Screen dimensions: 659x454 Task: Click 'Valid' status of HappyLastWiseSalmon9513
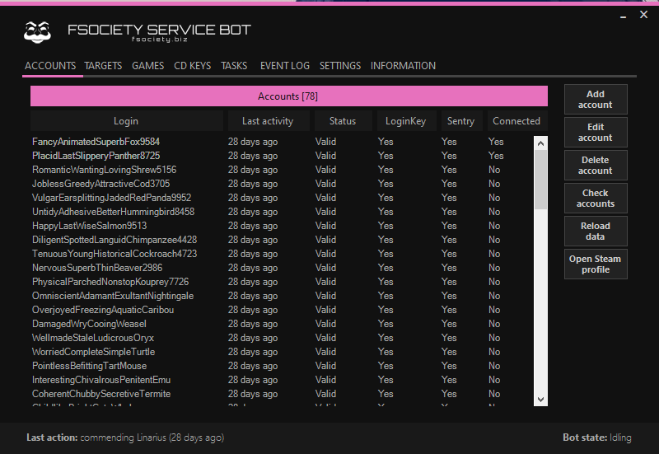325,226
